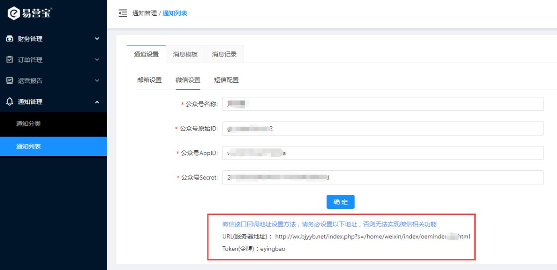Click the 确定 button
This screenshot has height=270, width=557.
[x=340, y=202]
